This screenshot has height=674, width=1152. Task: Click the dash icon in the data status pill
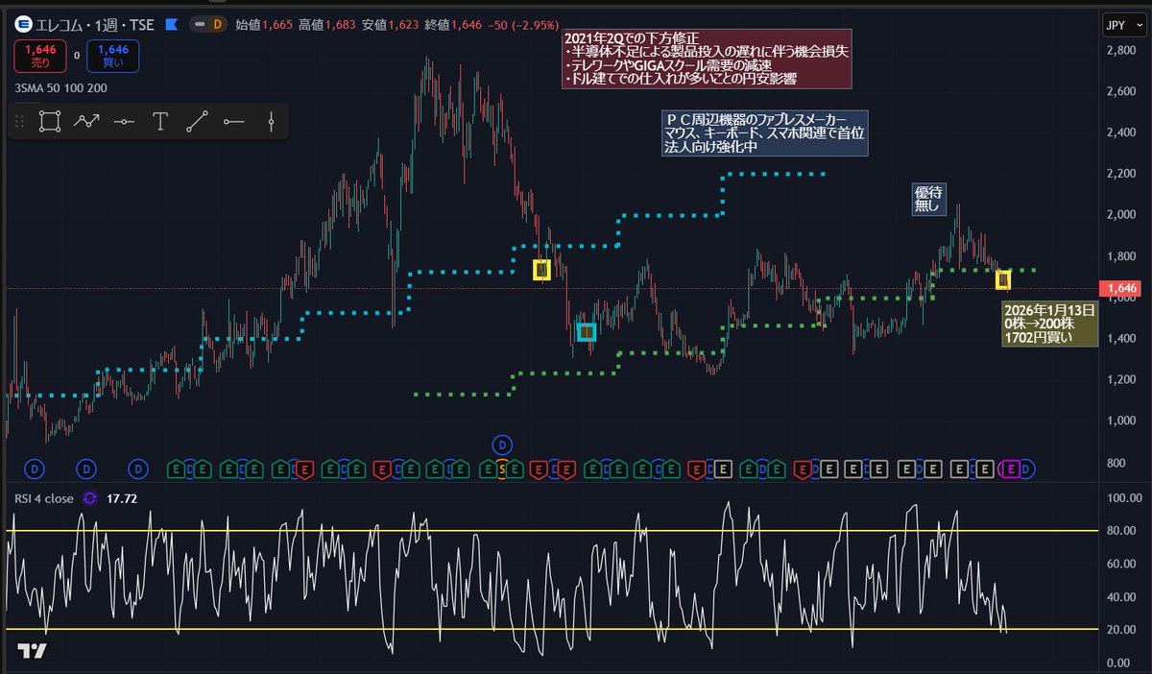pos(200,23)
